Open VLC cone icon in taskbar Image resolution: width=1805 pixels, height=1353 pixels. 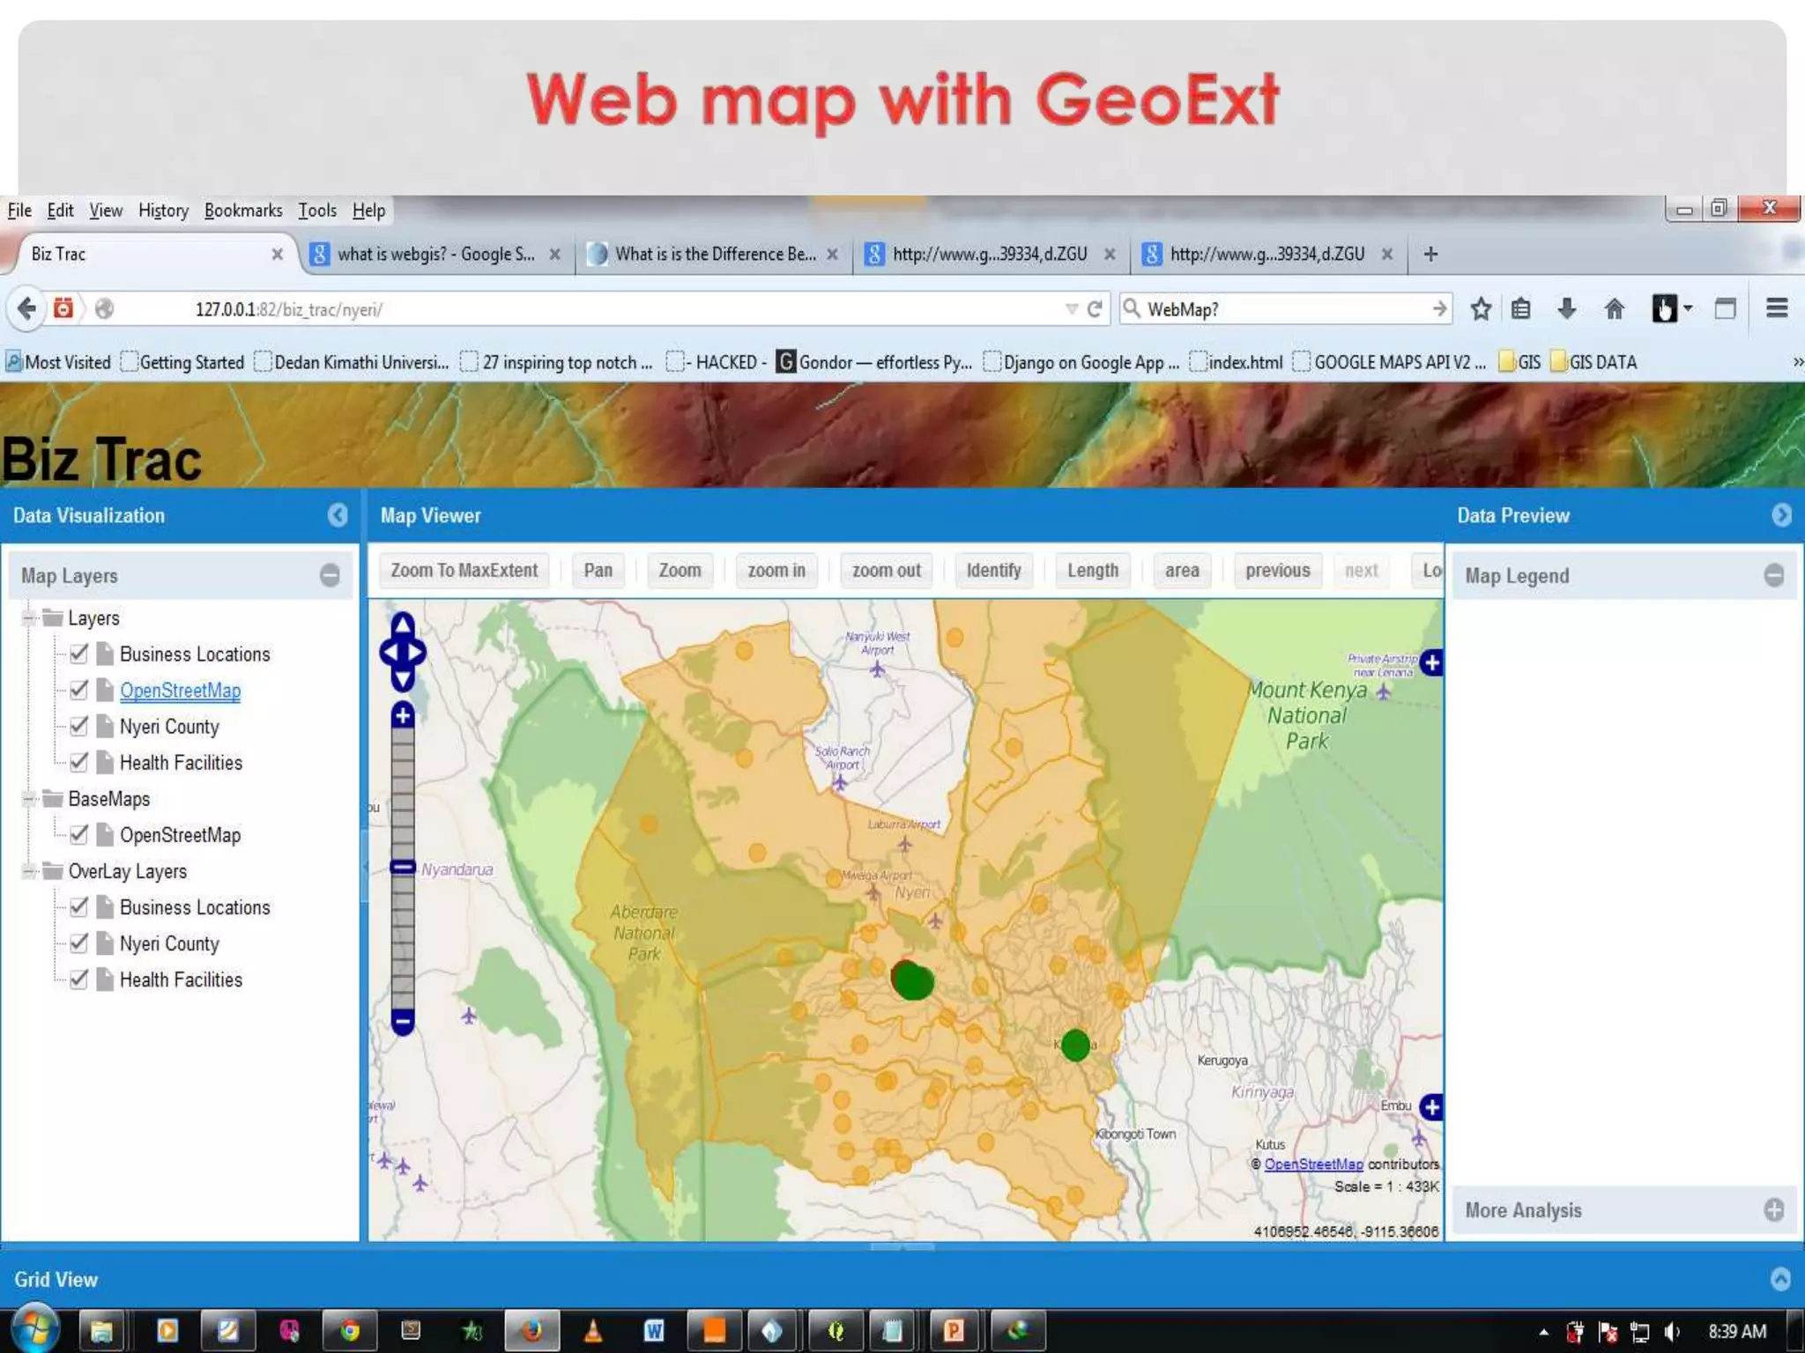592,1330
